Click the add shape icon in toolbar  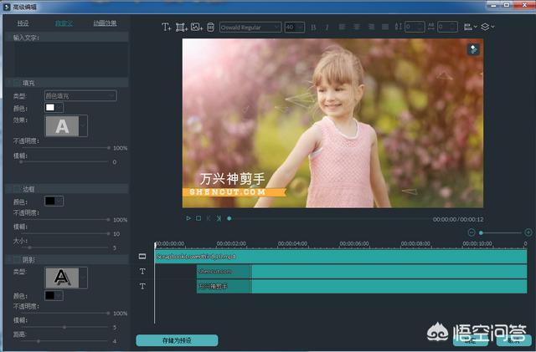(x=181, y=27)
